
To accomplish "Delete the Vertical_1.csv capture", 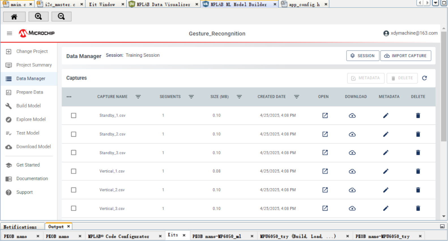I will tap(418, 171).
